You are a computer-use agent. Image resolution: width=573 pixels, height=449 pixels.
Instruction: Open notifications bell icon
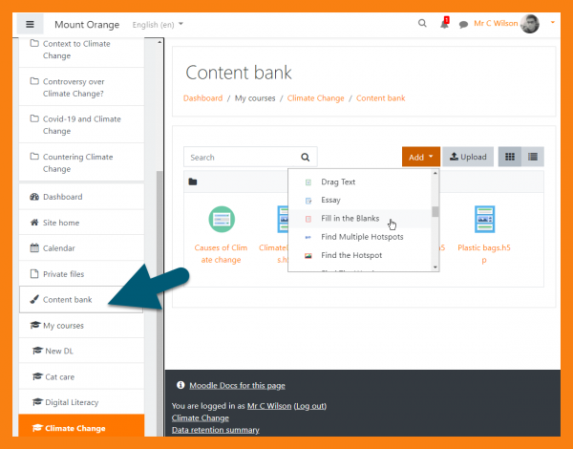click(444, 24)
